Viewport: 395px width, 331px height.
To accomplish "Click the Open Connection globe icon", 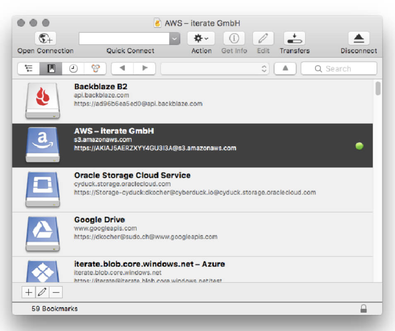I will pos(46,38).
